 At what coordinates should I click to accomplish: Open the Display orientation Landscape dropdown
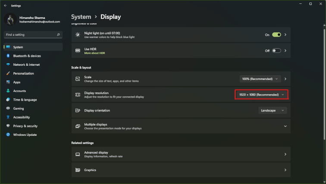(x=273, y=110)
